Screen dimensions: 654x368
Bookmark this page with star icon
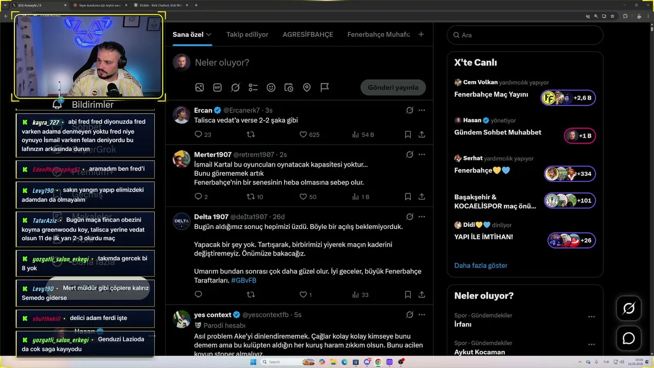[612, 16]
